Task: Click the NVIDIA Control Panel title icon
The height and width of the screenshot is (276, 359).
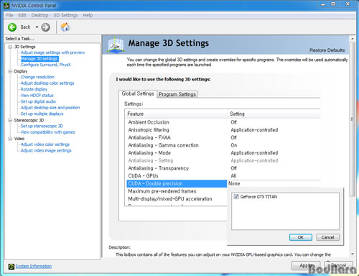Action: coord(6,5)
